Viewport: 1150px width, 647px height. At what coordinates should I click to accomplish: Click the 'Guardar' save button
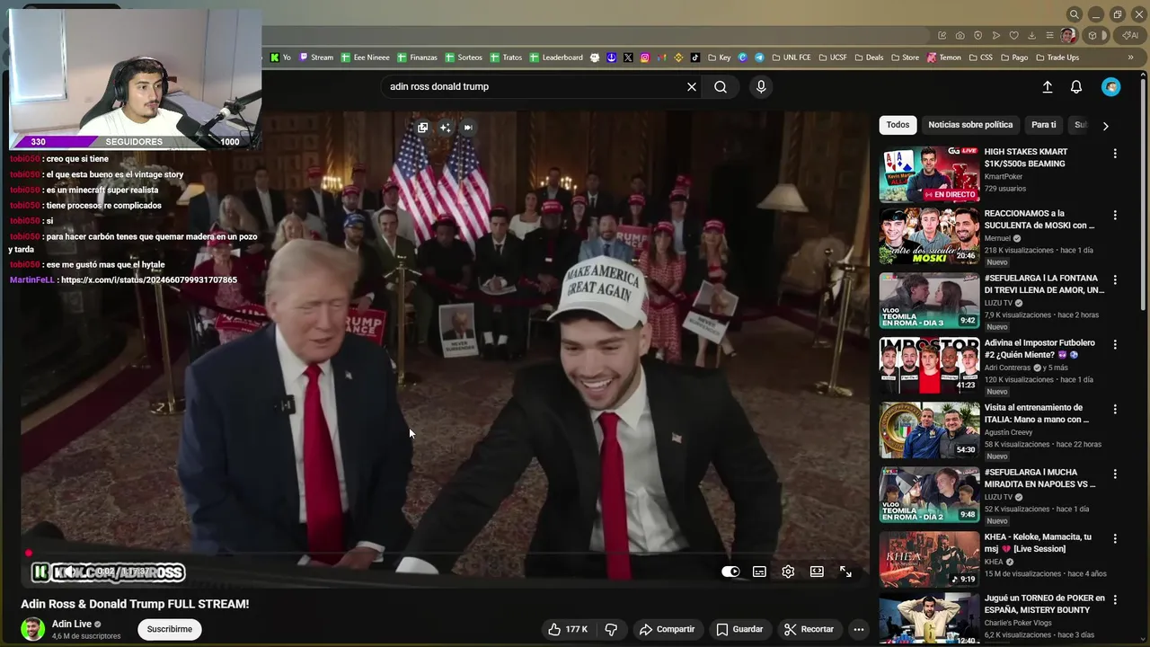point(739,629)
